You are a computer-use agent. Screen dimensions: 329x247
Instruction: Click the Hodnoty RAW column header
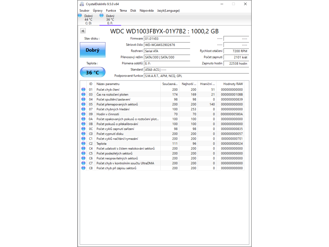233,84
